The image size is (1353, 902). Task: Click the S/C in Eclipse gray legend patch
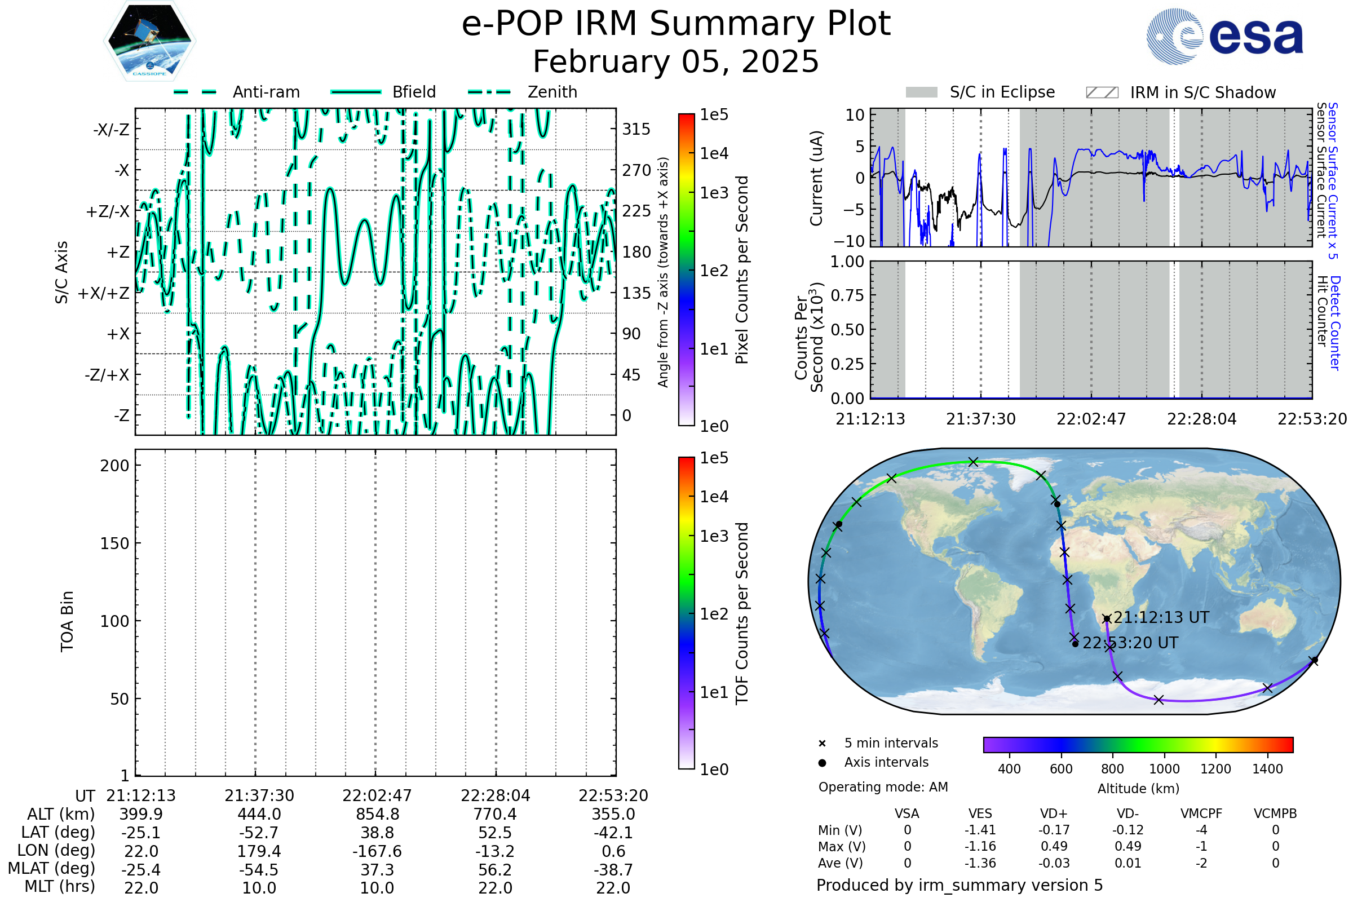click(921, 92)
